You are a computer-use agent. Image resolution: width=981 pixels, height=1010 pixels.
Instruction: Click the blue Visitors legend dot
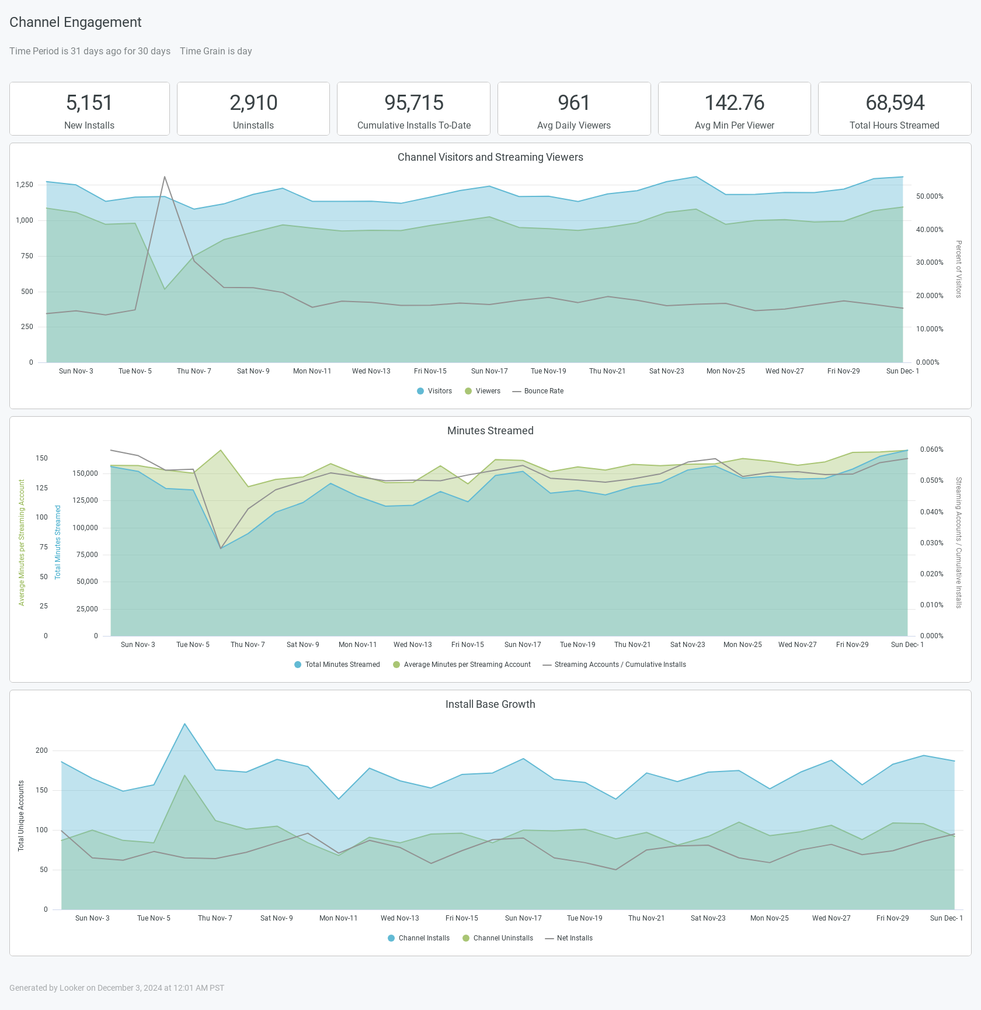(420, 391)
